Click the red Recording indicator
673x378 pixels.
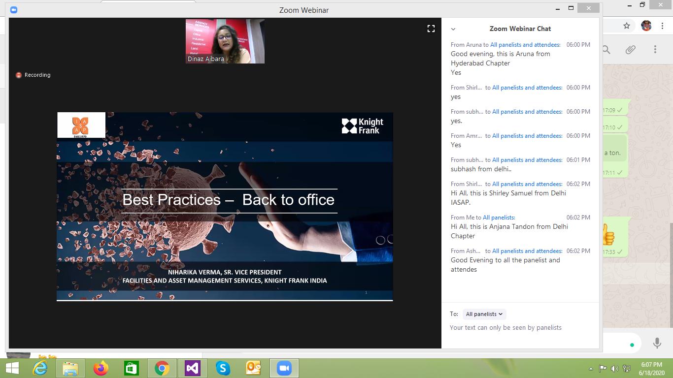click(x=33, y=75)
